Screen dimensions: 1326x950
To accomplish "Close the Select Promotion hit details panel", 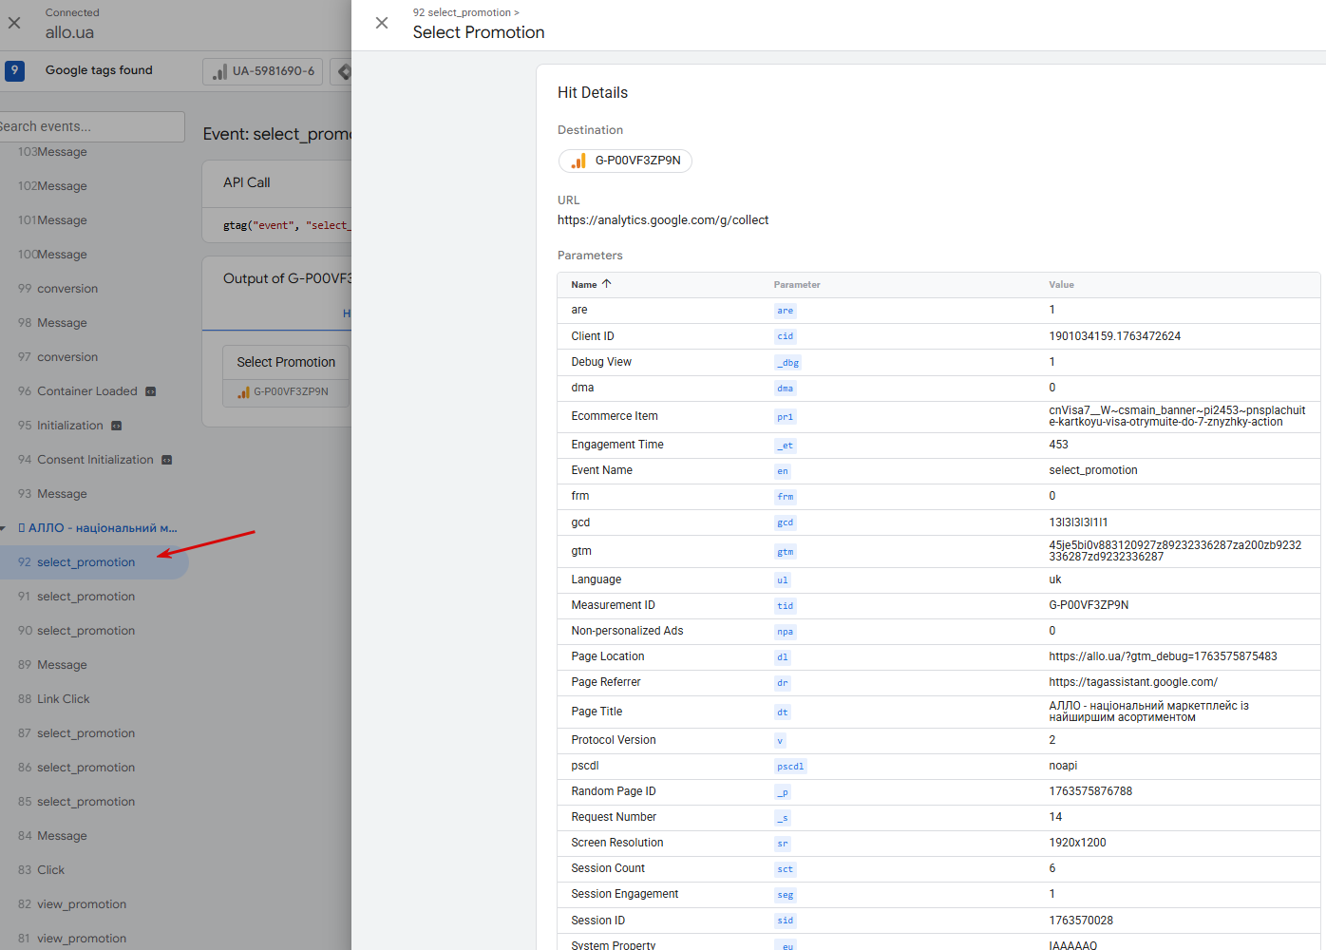I will point(382,23).
